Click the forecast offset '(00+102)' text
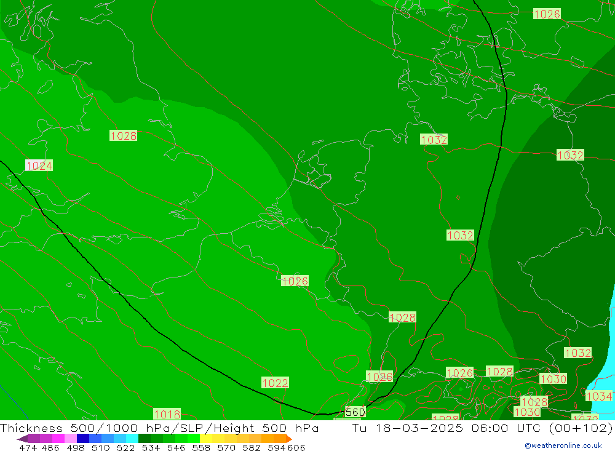Image resolution: width=615 pixels, height=451 pixels. click(581, 428)
